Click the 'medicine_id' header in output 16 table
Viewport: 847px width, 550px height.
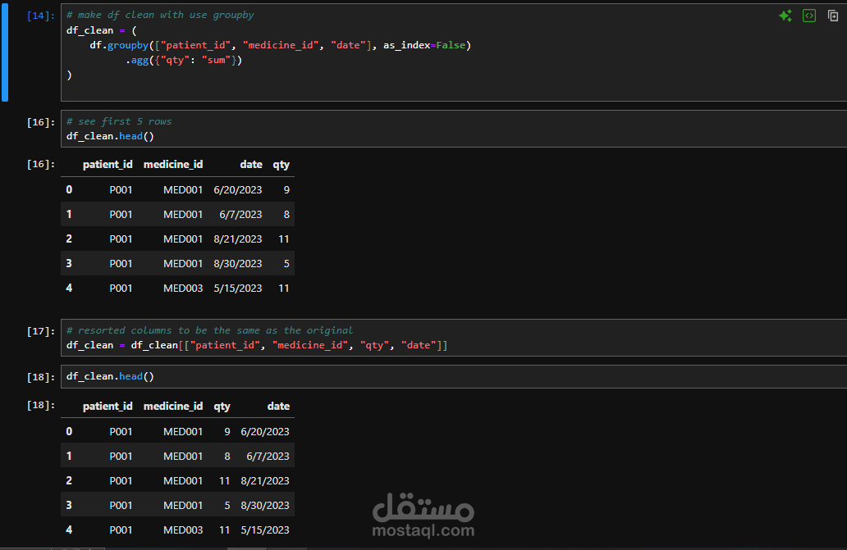[x=173, y=165]
